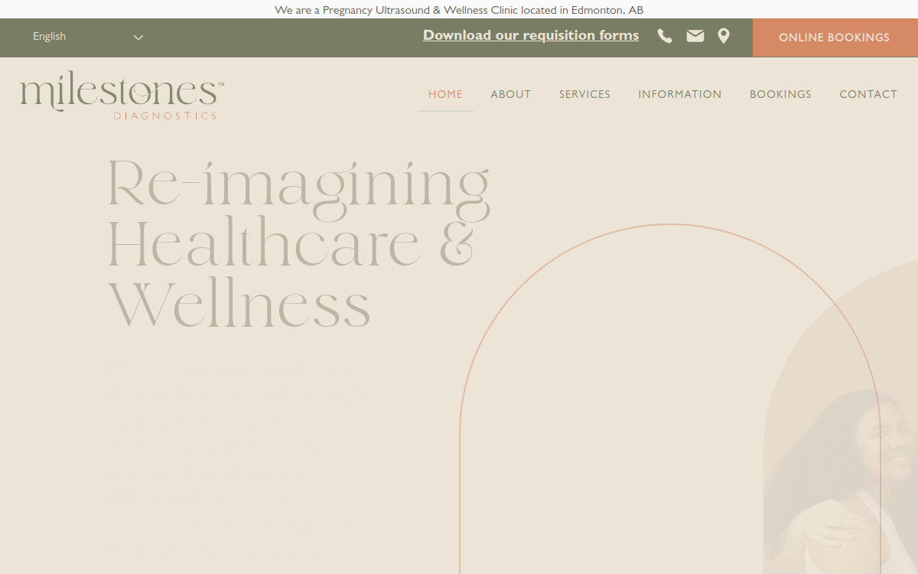Open the Bookings menu item

(780, 94)
